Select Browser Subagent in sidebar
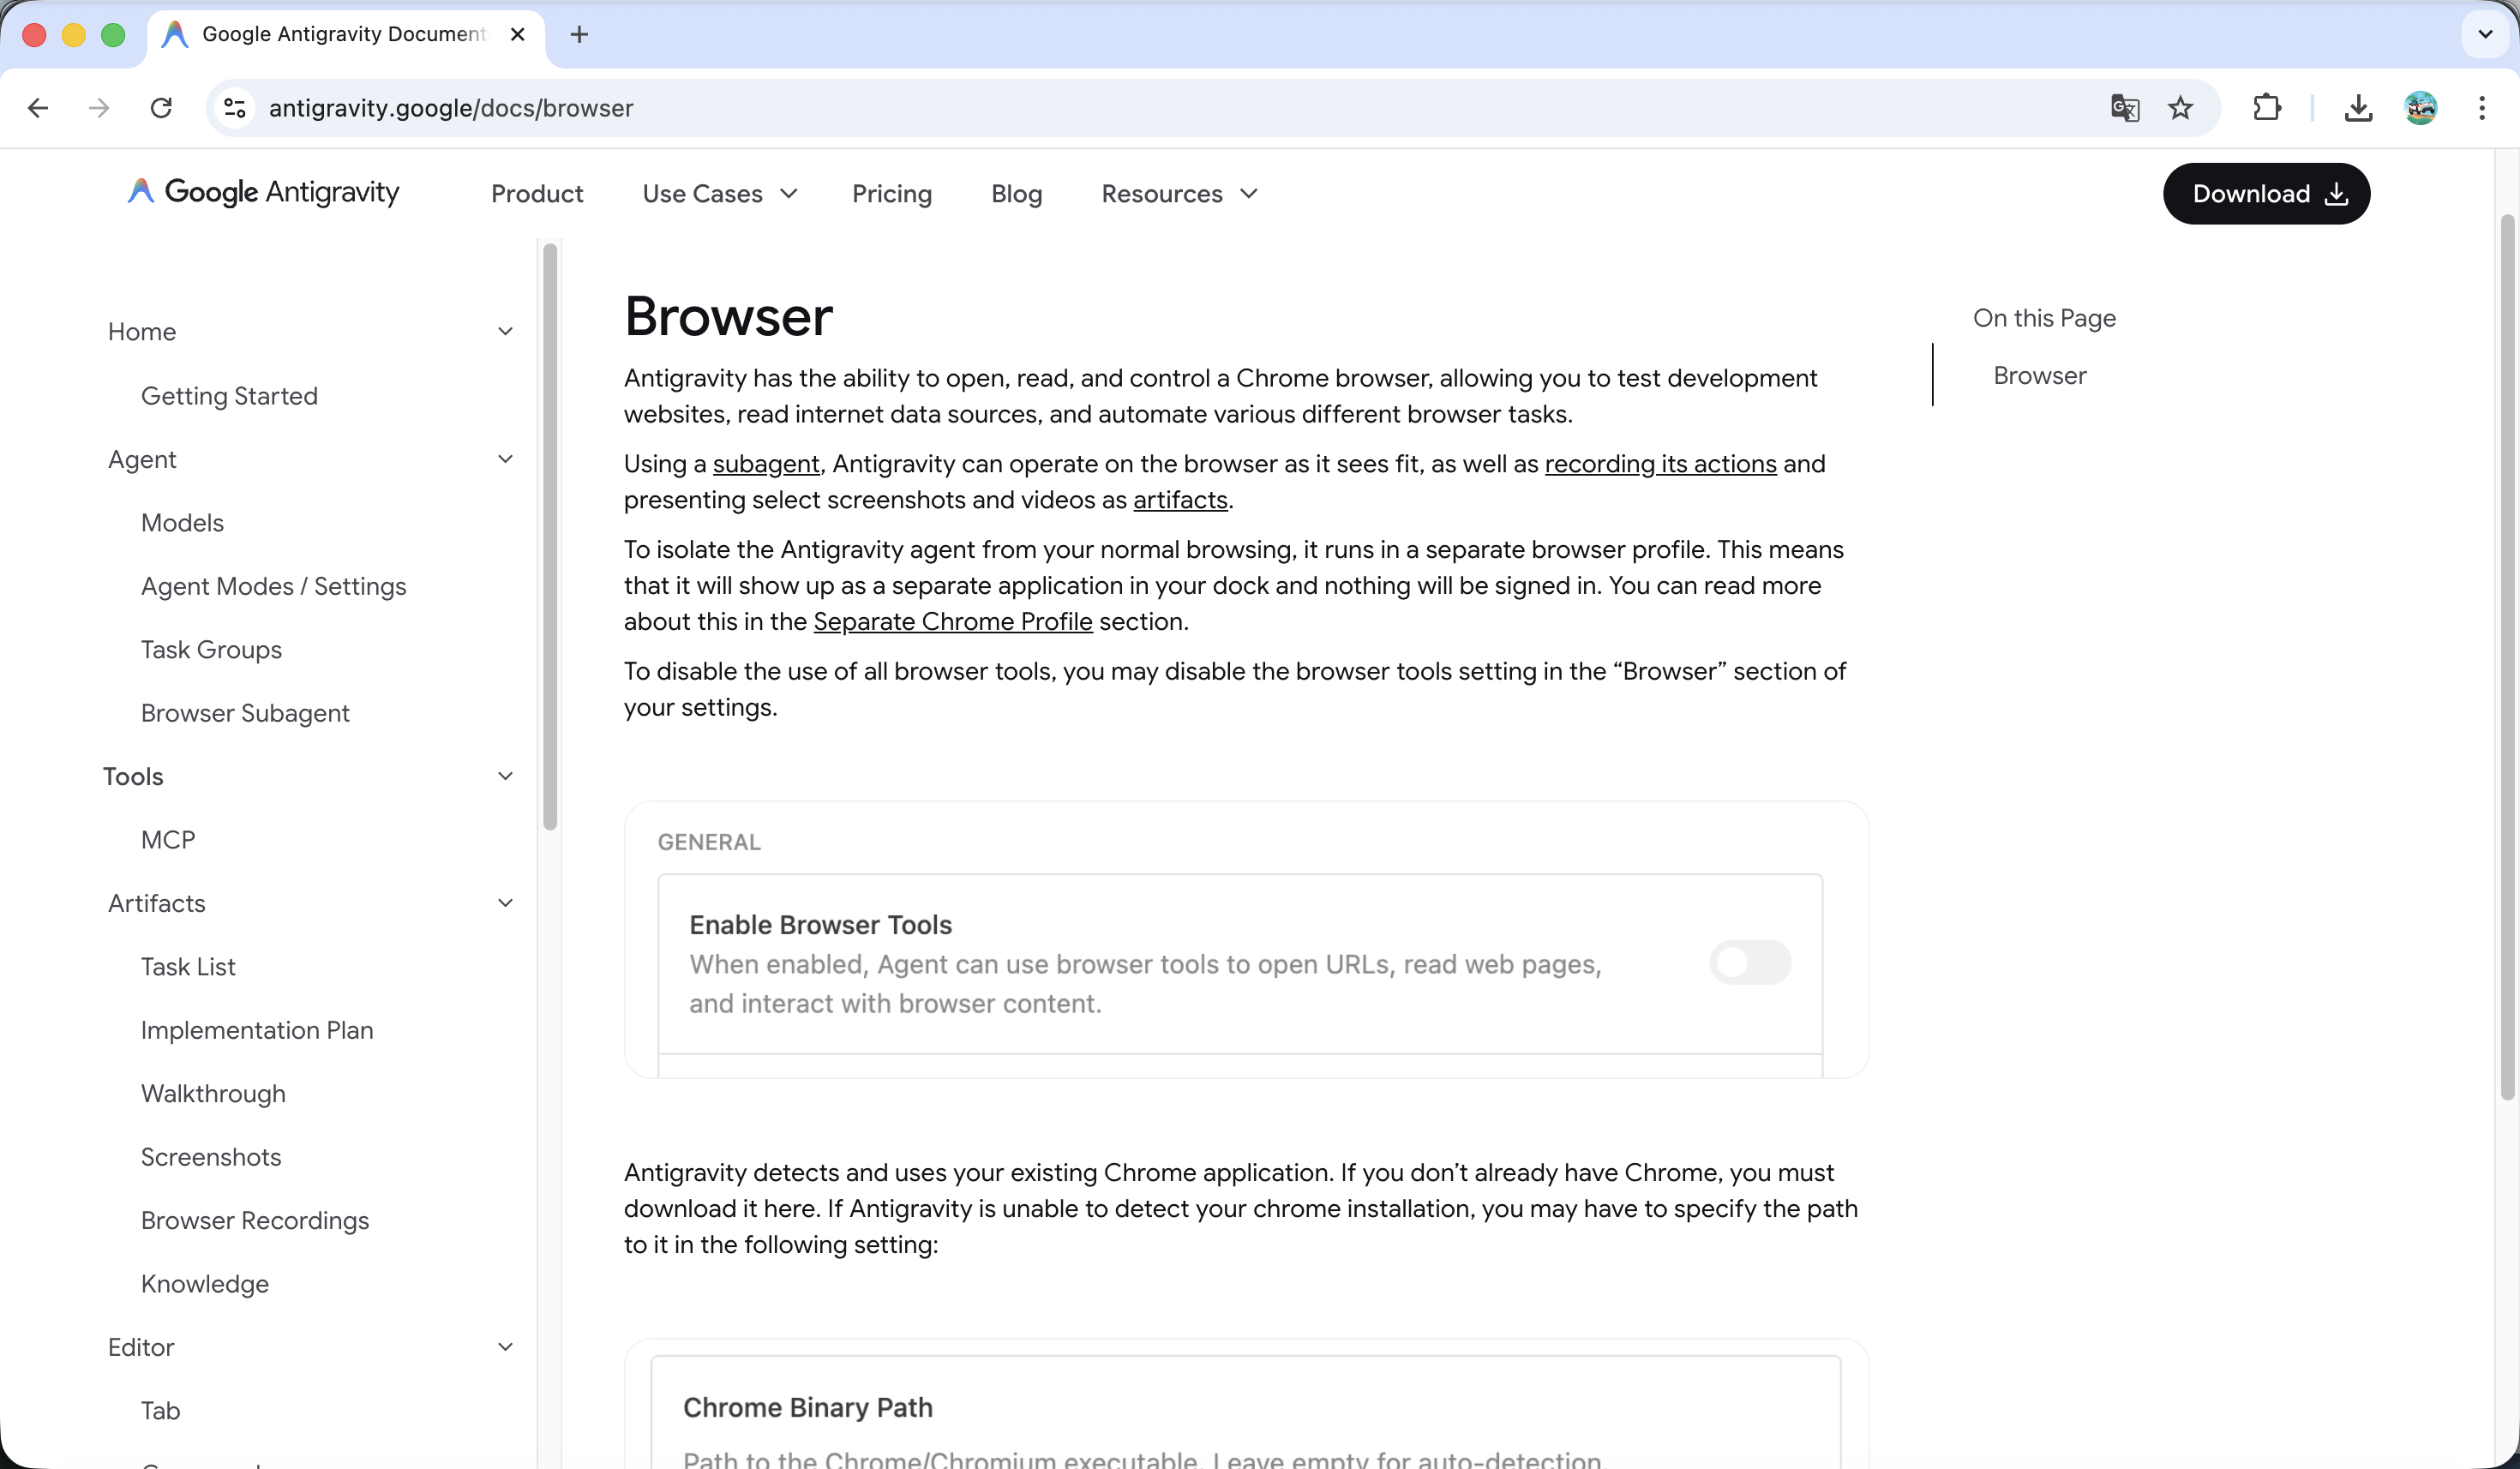The width and height of the screenshot is (2520, 1469). pyautogui.click(x=245, y=713)
